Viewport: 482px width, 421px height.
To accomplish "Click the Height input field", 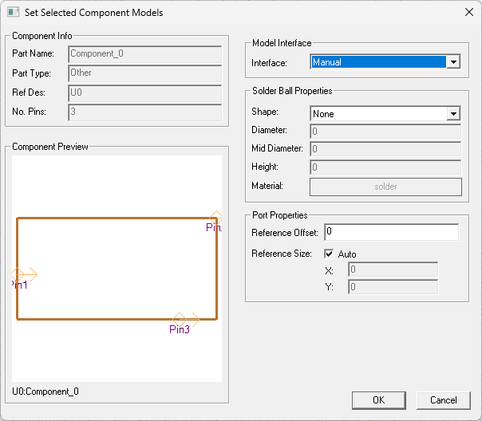I will coord(385,167).
